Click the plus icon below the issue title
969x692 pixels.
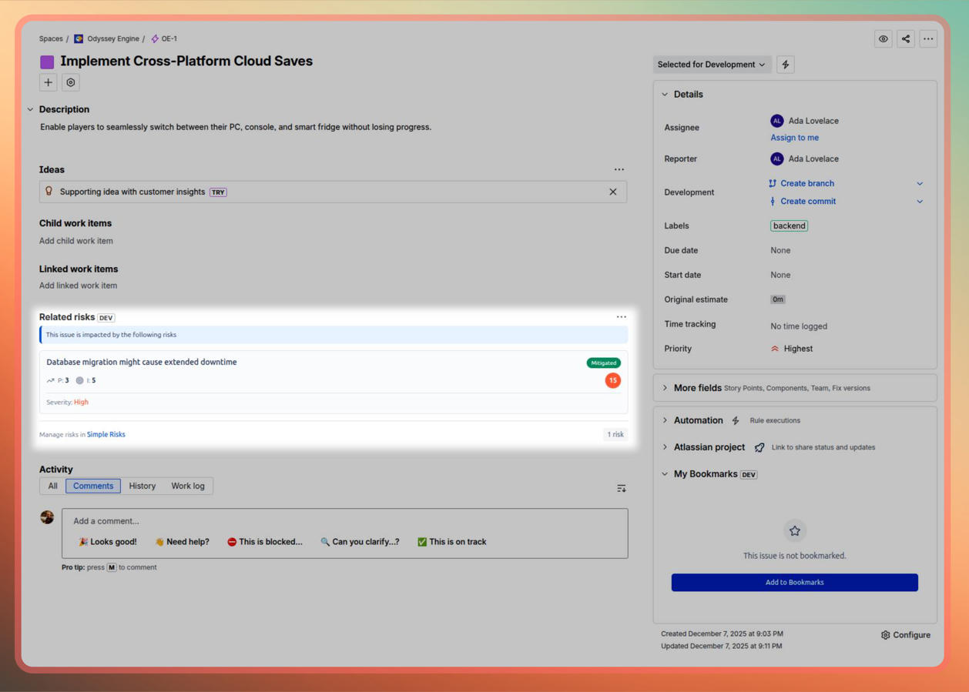point(48,82)
